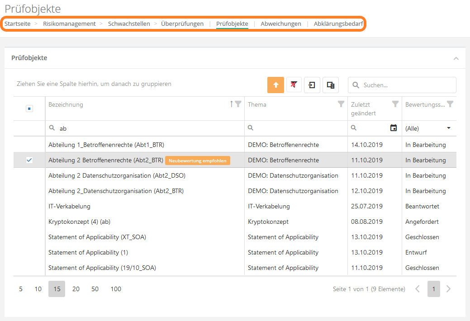The width and height of the screenshot is (470, 321).
Task: Open filter funnel for Bewertungsstatus column
Action: [x=450, y=104]
